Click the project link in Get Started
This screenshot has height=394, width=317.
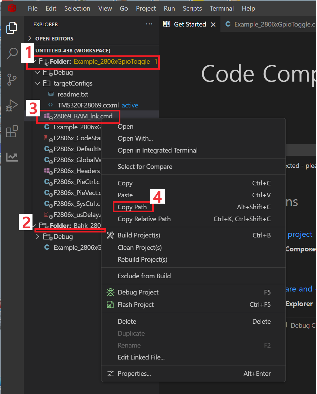(x=300, y=234)
